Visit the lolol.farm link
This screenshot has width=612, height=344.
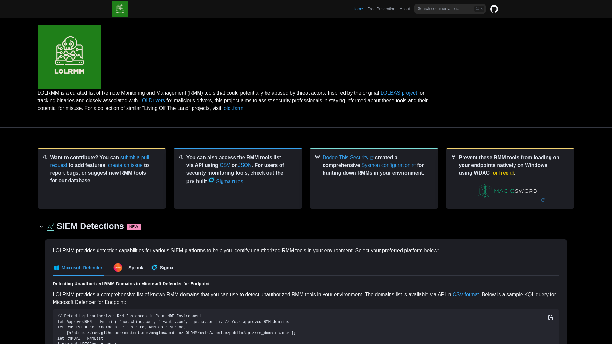click(x=233, y=108)
